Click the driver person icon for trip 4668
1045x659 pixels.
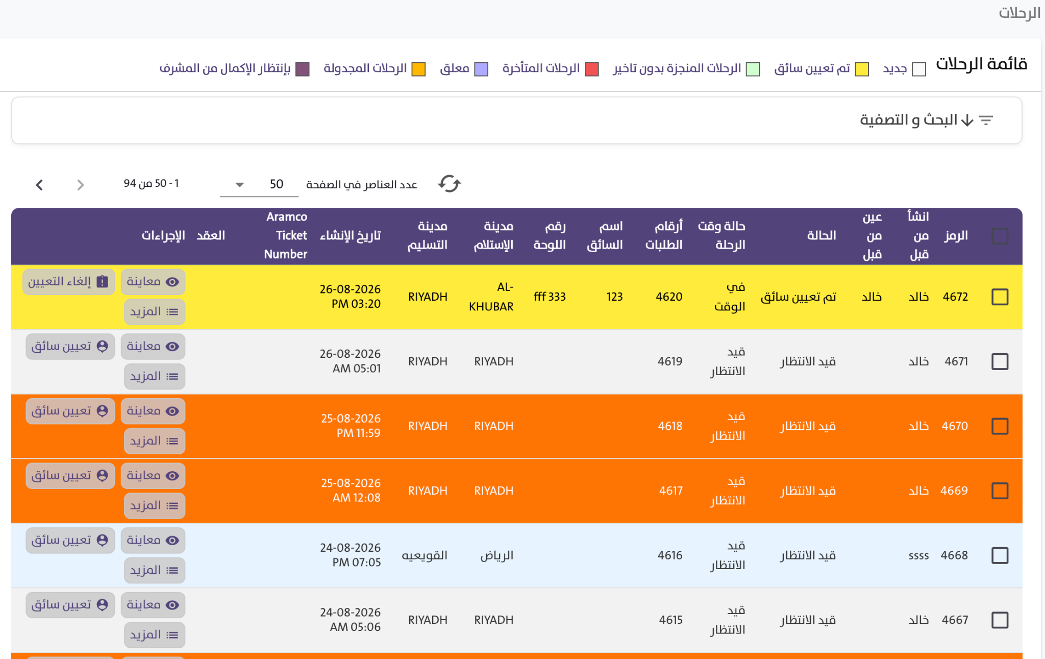point(102,540)
